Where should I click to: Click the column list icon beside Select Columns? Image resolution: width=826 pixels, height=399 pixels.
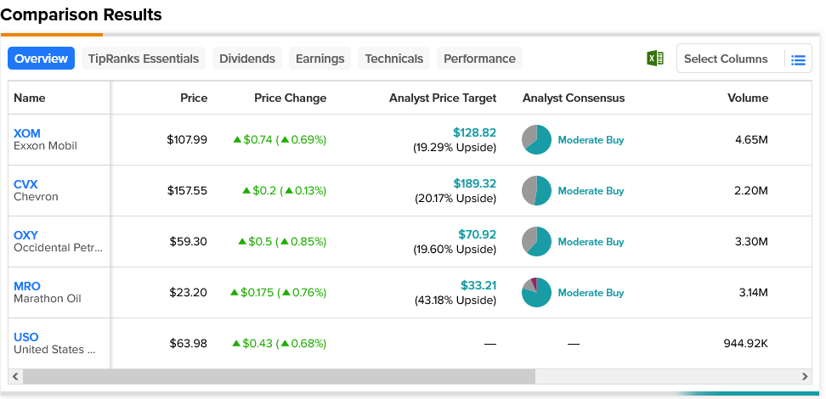tap(797, 59)
